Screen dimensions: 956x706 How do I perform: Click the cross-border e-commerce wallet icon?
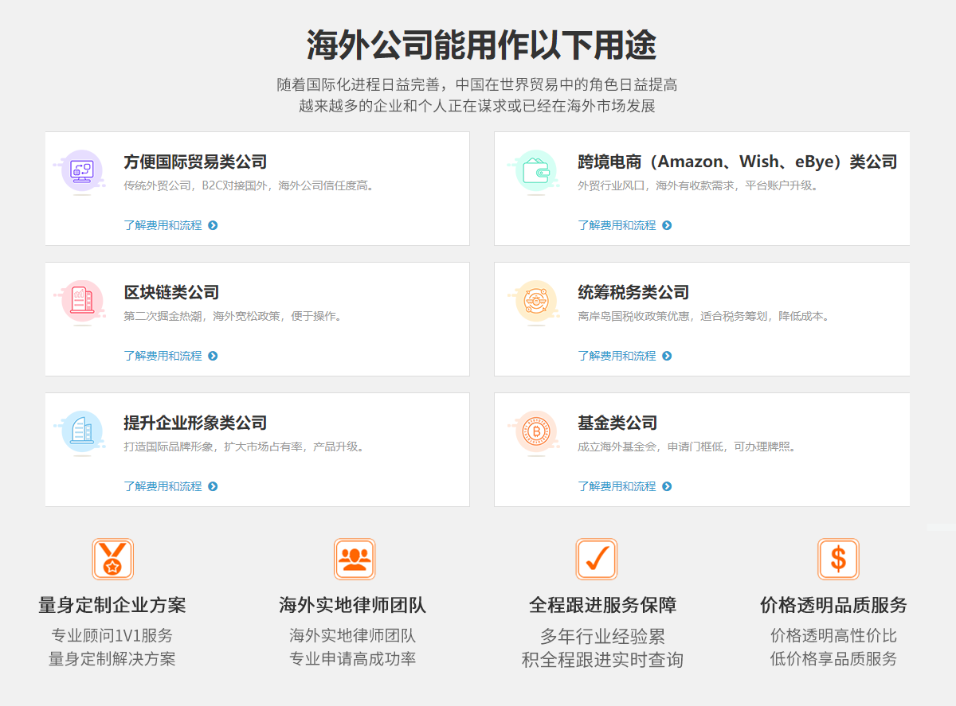click(535, 170)
